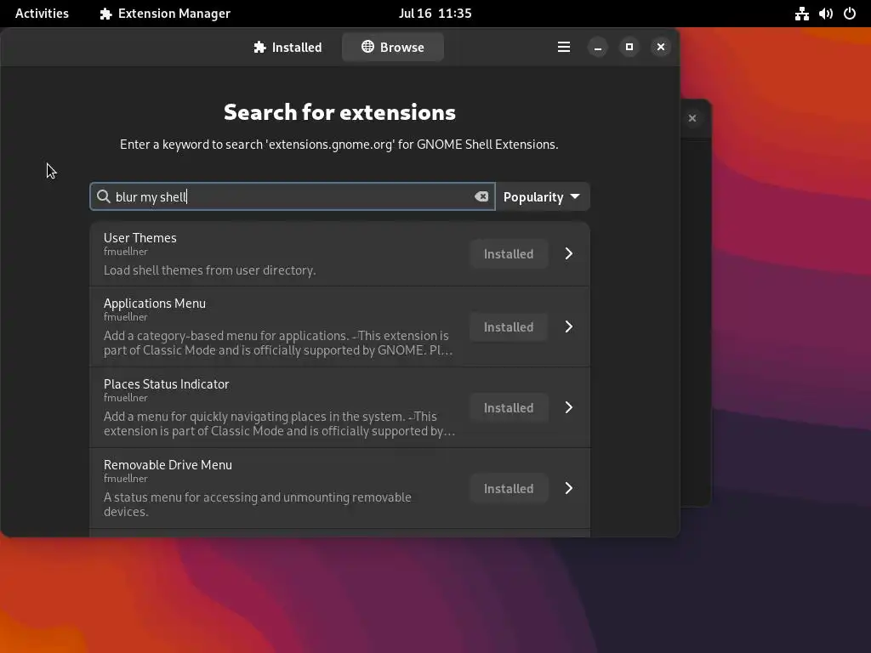Select the Removable Drive Menu title
Screen dimensions: 871x653
click(x=168, y=465)
